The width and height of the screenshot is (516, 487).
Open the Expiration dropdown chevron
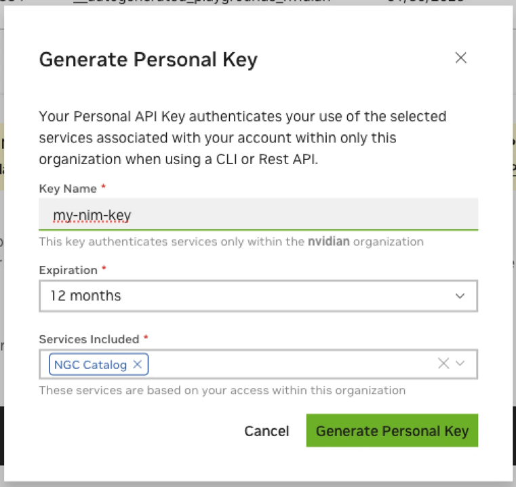[x=460, y=296]
